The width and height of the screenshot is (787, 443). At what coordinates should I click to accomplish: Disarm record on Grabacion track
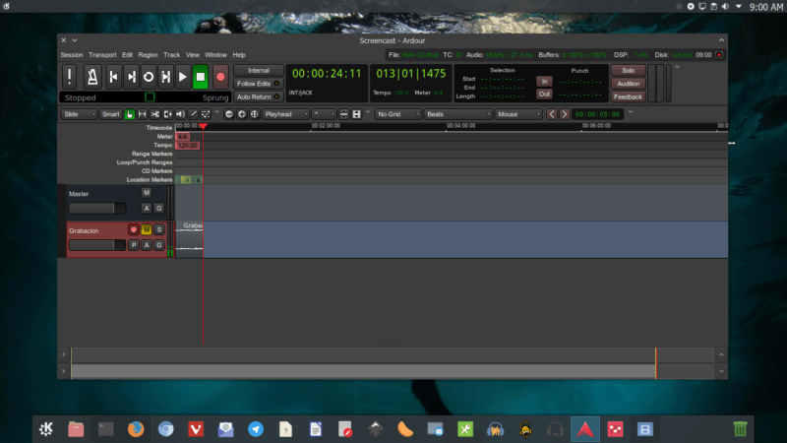pyautogui.click(x=134, y=229)
